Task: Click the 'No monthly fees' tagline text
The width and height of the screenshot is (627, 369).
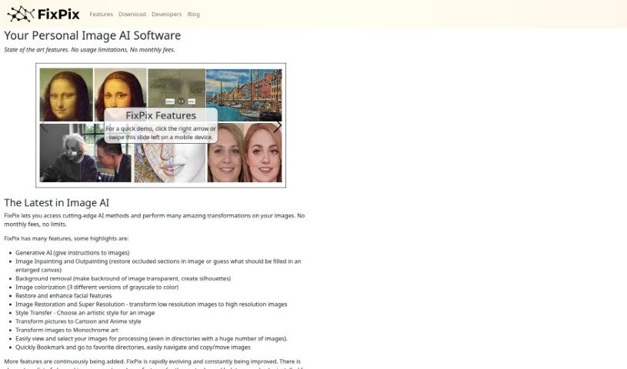Action: [89, 49]
